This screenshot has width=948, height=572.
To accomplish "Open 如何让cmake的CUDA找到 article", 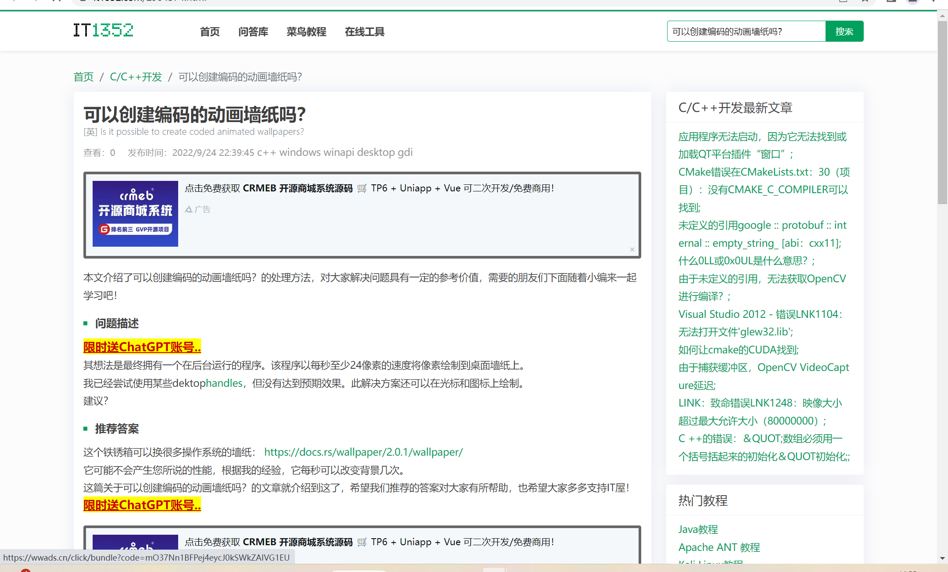I will (x=739, y=350).
